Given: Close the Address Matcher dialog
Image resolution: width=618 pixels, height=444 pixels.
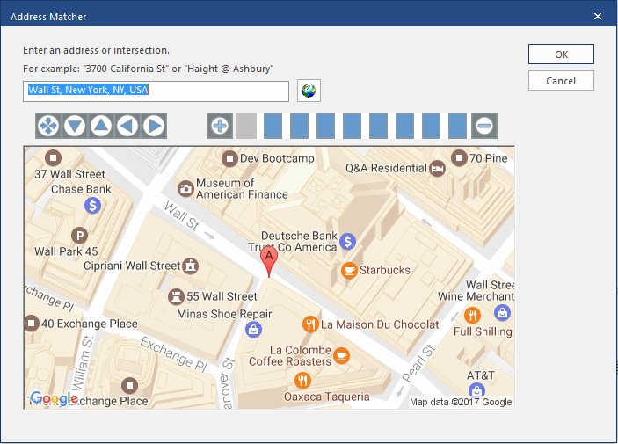Looking at the screenshot, I should [x=598, y=16].
